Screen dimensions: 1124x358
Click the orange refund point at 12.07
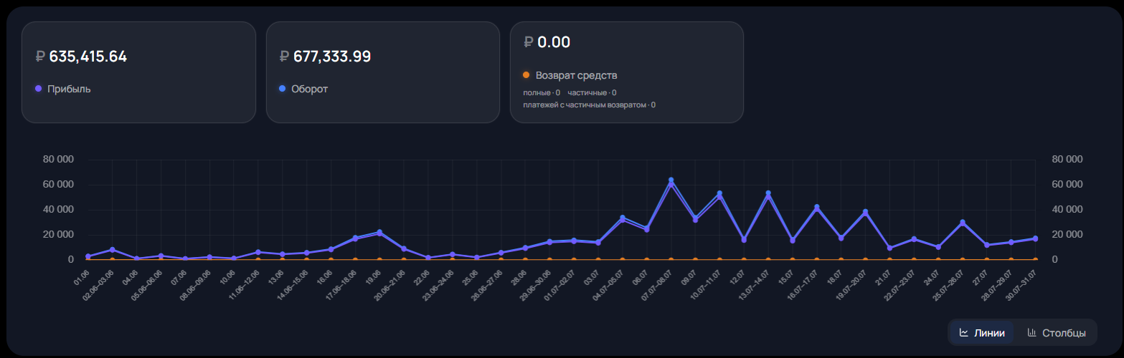[744, 260]
